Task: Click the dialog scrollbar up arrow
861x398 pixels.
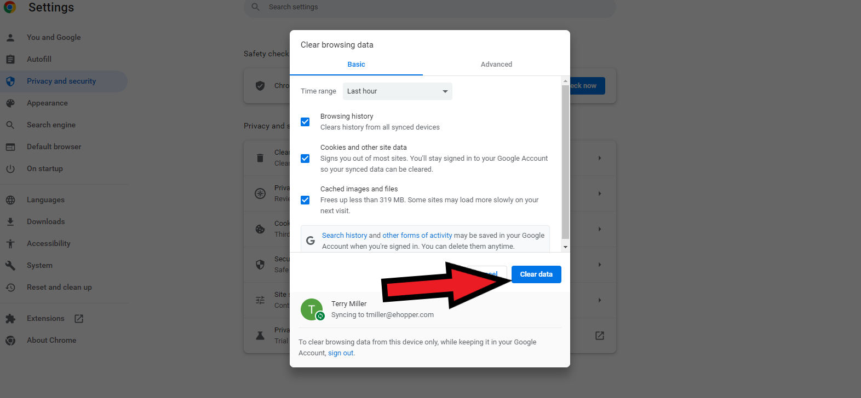Action: pos(566,81)
